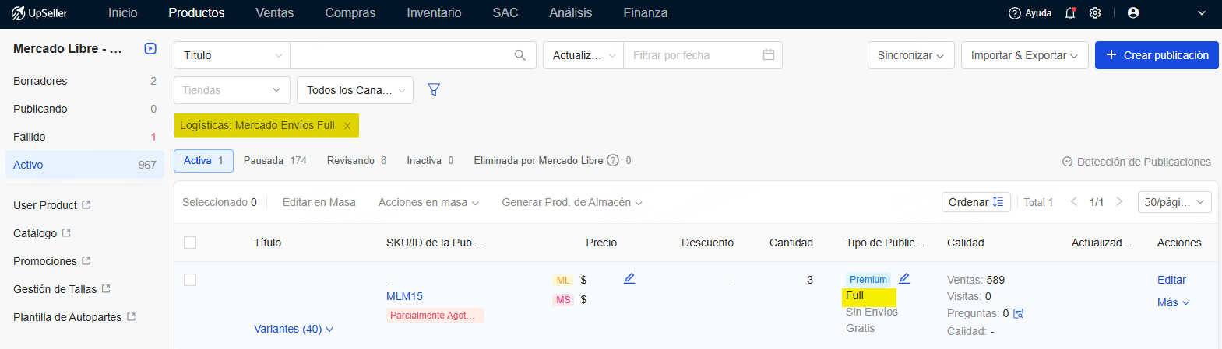
Task: Click the advanced filter funnel icon
Action: click(x=435, y=90)
